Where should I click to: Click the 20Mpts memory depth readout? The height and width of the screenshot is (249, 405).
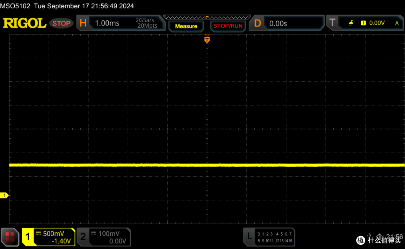point(147,25)
